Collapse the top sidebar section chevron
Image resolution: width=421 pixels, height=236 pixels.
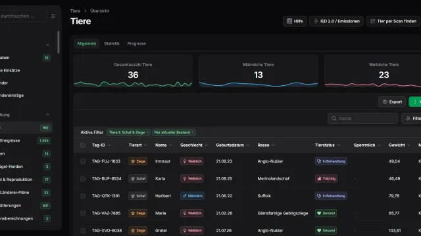[47, 45]
